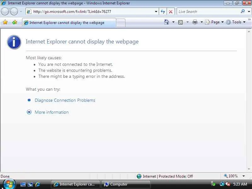Click the green check tray icon

click(x=214, y=184)
